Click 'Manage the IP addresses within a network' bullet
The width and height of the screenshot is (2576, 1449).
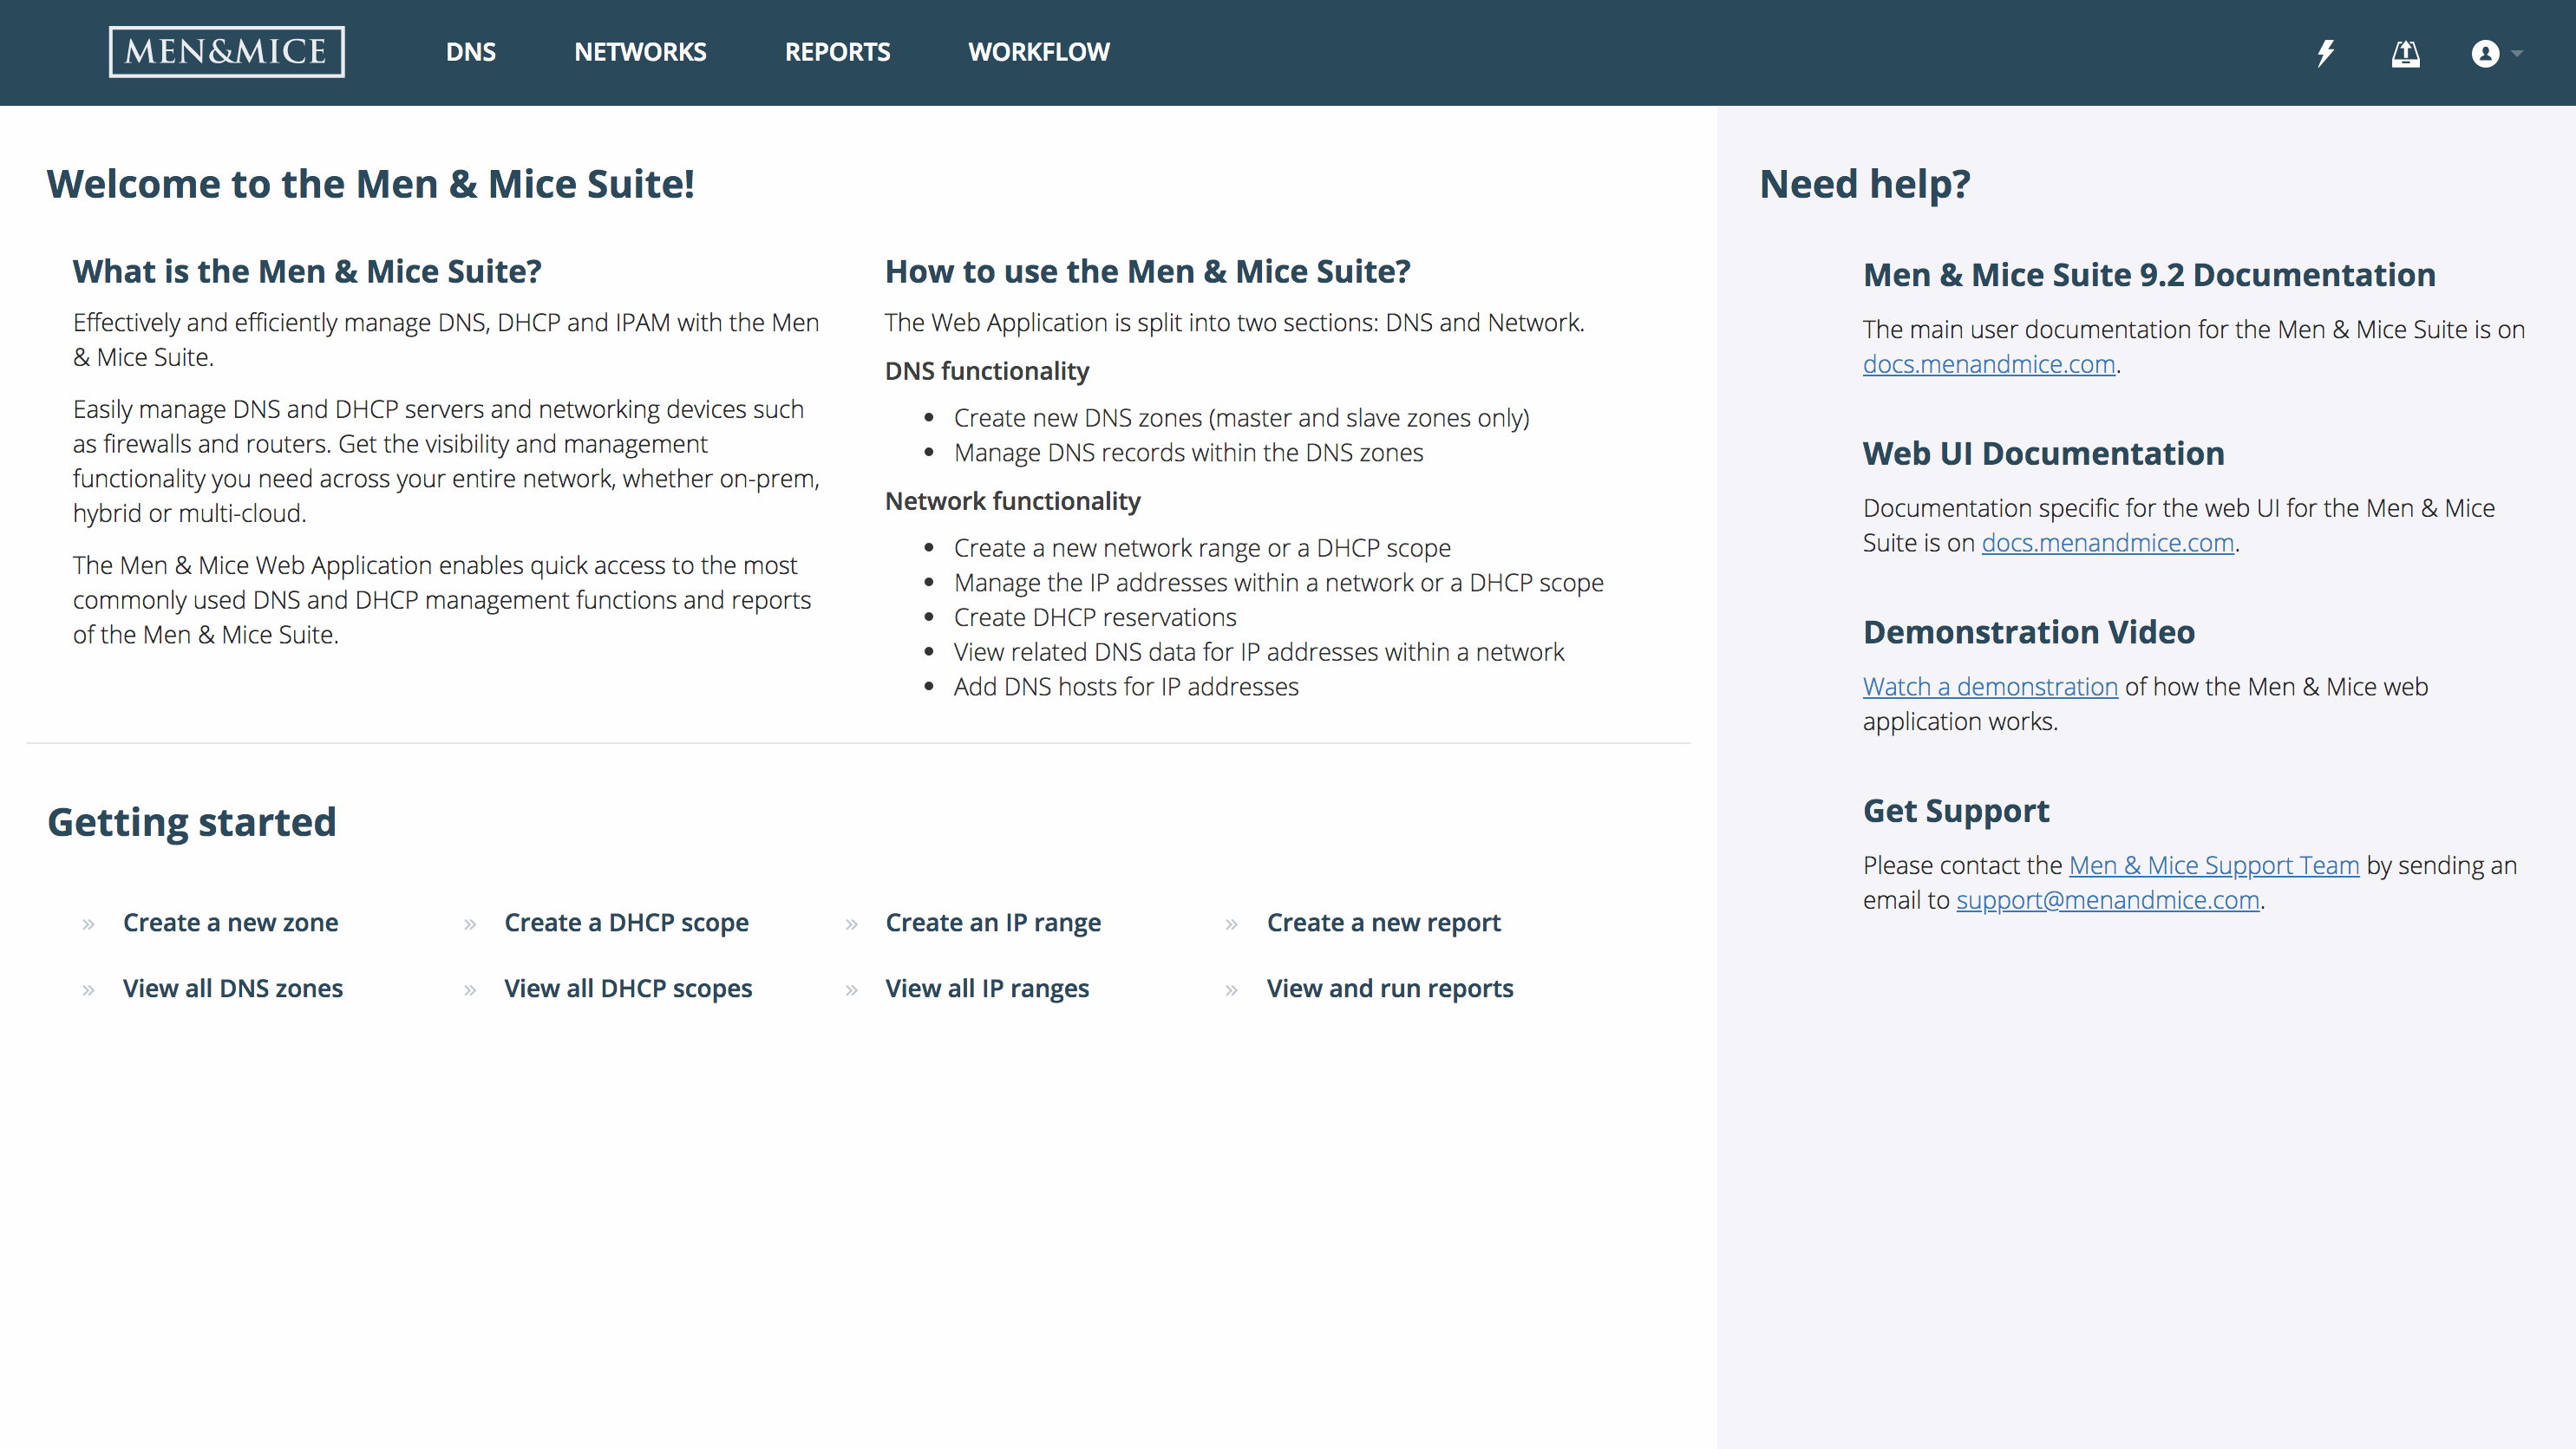1278,583
